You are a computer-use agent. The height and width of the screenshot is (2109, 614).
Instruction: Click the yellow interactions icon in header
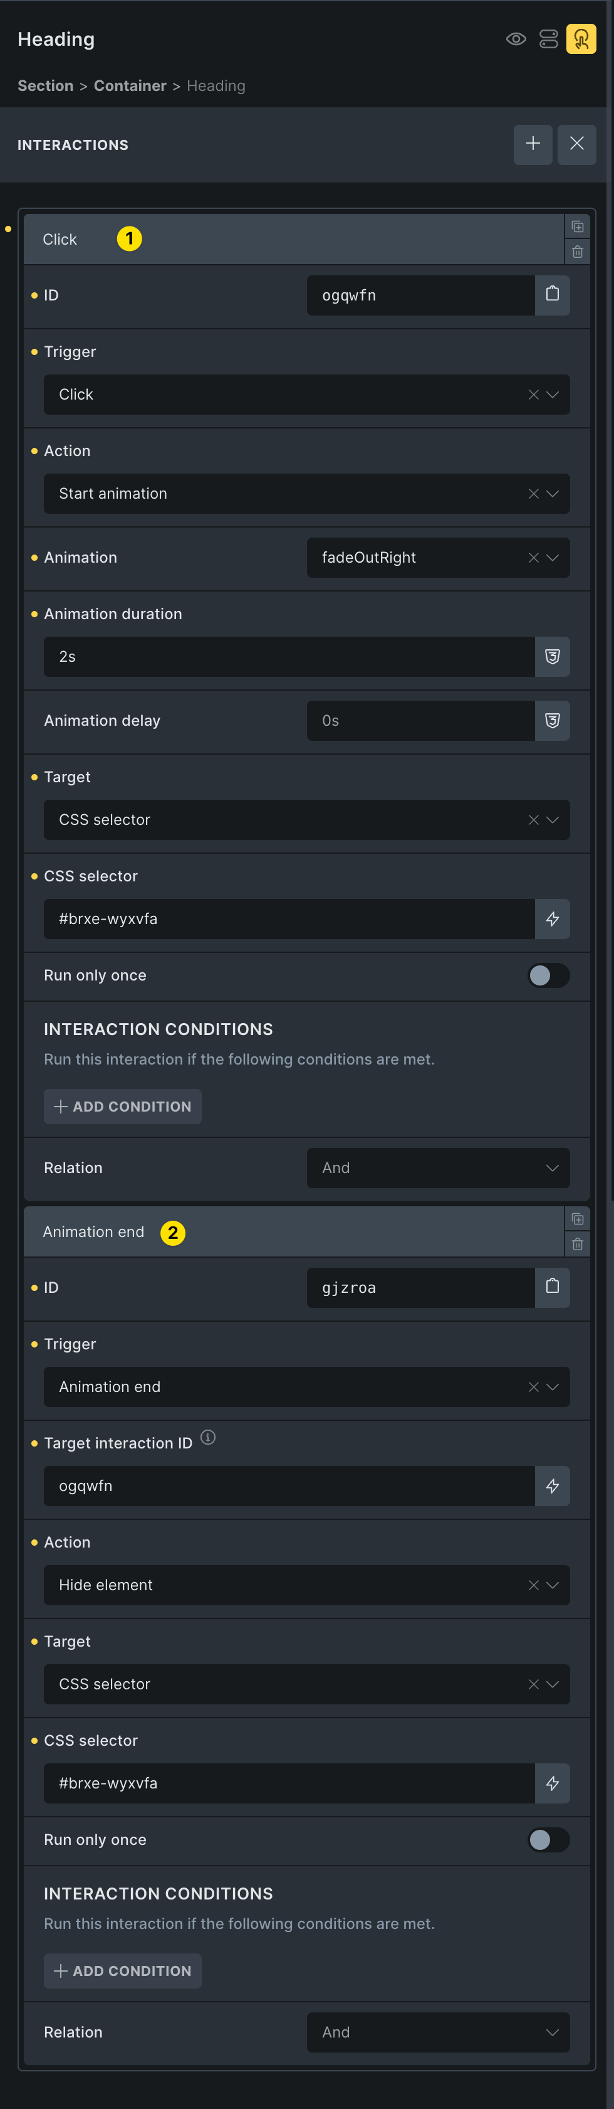click(581, 40)
